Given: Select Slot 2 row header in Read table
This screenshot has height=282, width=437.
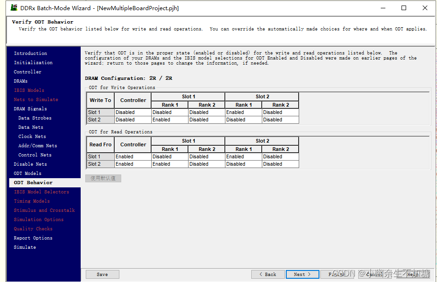Looking at the screenshot, I should coord(100,164).
